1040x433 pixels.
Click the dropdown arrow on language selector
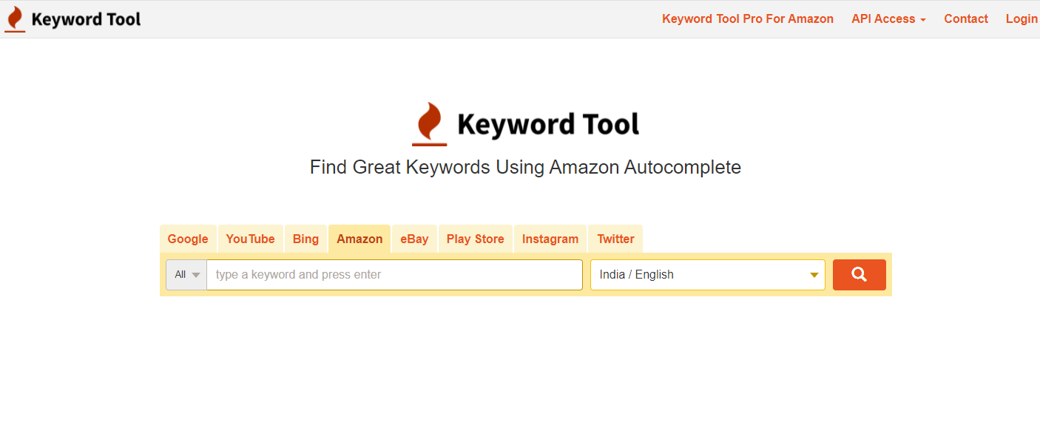[x=814, y=275]
